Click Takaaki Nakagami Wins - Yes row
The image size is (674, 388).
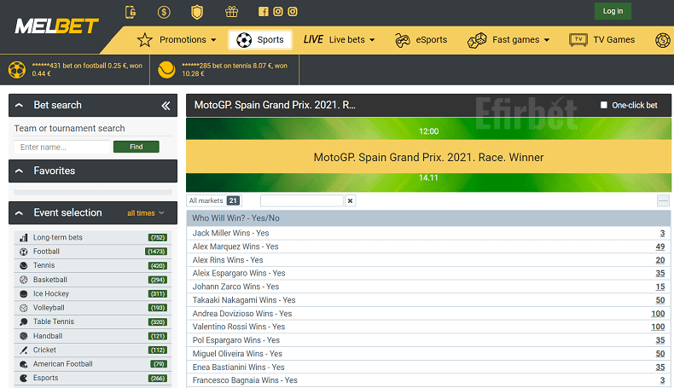[x=428, y=300]
